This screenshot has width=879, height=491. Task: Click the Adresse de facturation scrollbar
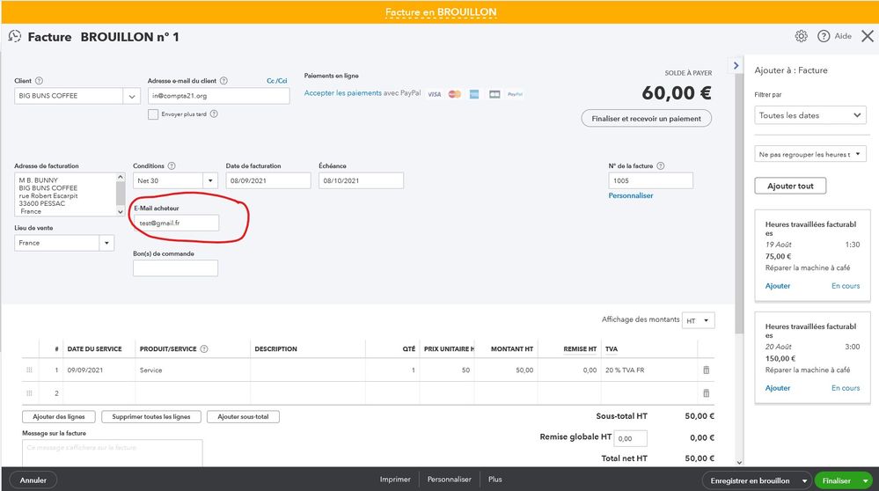tap(120, 194)
